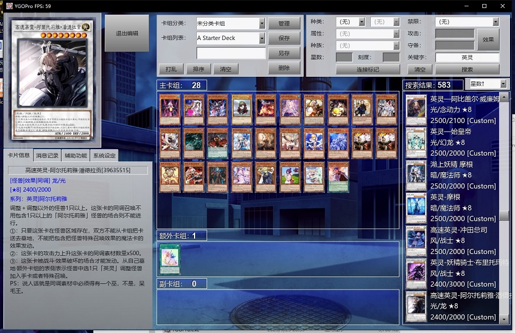515x333 pixels.
Task: Click the green card in the extra deck
Action: [170, 259]
